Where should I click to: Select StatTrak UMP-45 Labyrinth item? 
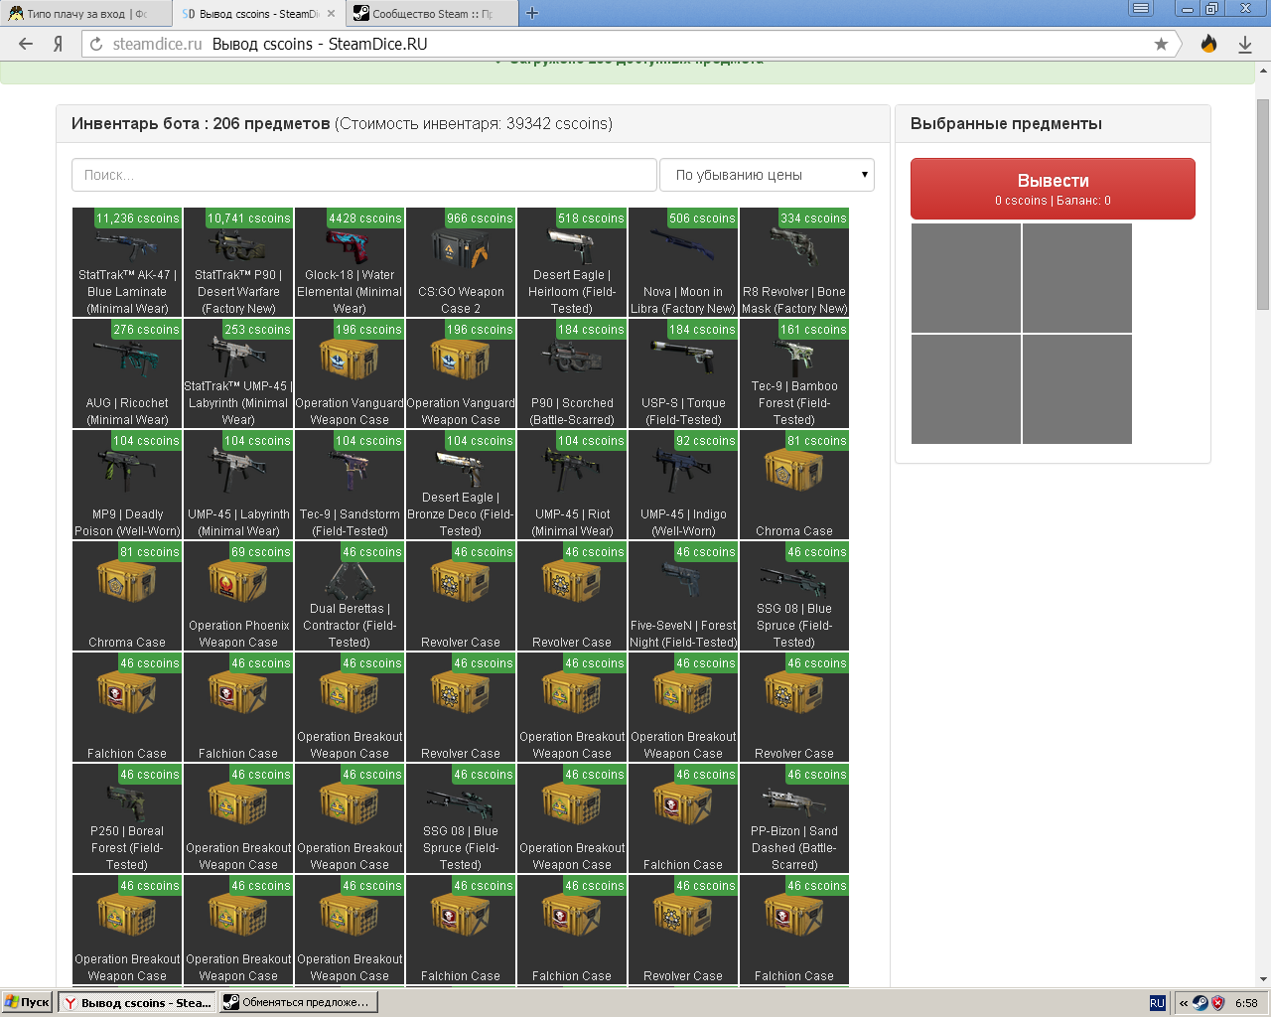(238, 373)
